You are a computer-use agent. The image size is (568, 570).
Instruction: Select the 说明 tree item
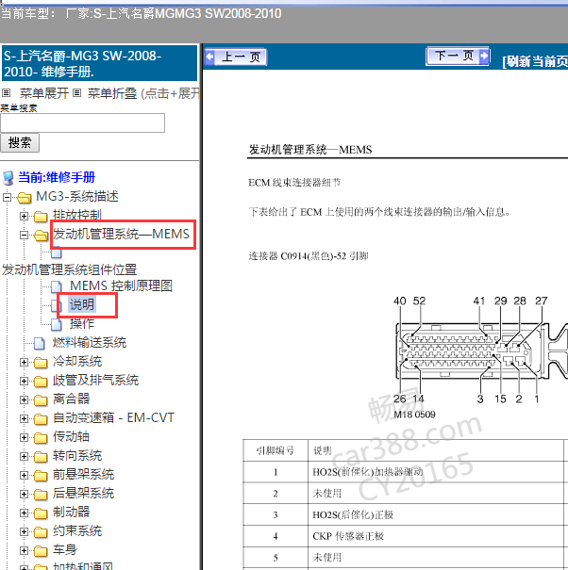point(82,304)
